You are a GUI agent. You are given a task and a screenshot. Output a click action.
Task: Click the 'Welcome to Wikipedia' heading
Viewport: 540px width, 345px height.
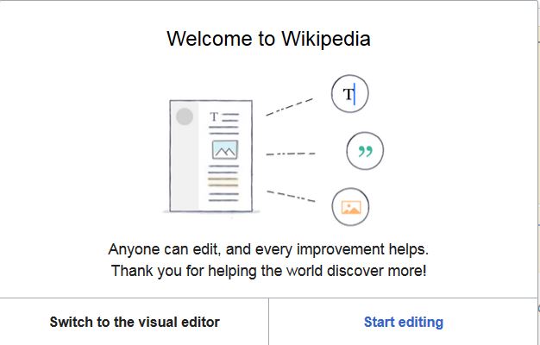click(x=268, y=38)
